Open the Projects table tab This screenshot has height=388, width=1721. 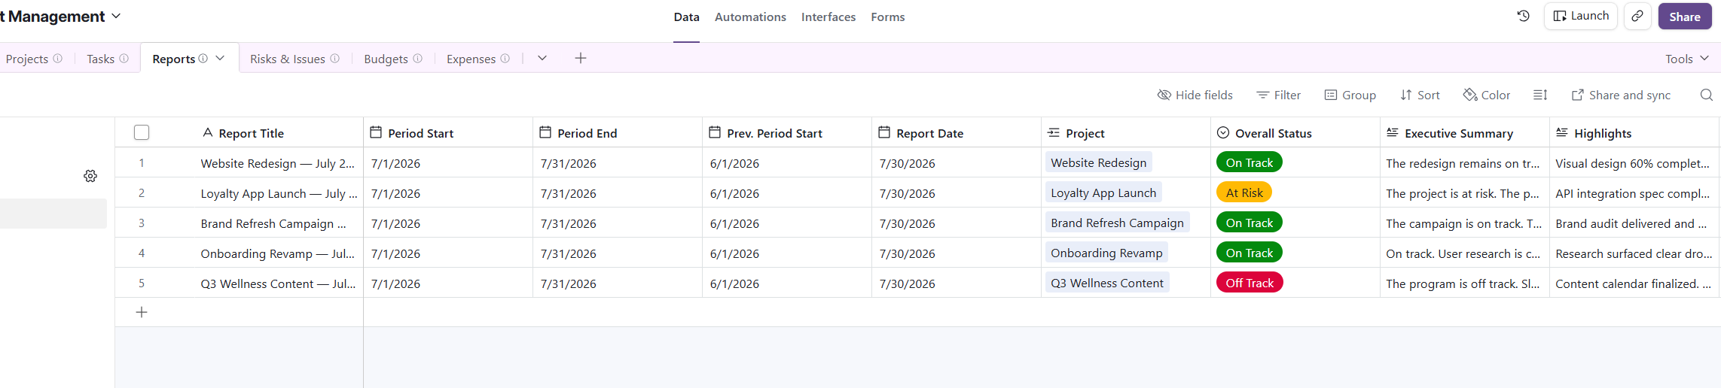(27, 59)
